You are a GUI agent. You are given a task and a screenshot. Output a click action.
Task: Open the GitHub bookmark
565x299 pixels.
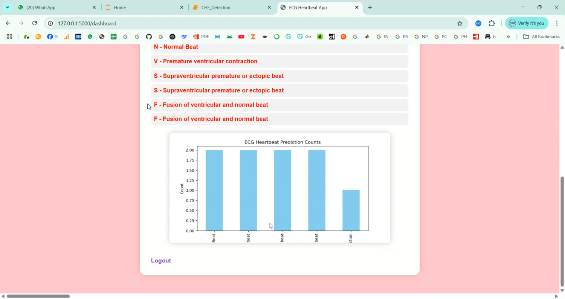tap(149, 37)
